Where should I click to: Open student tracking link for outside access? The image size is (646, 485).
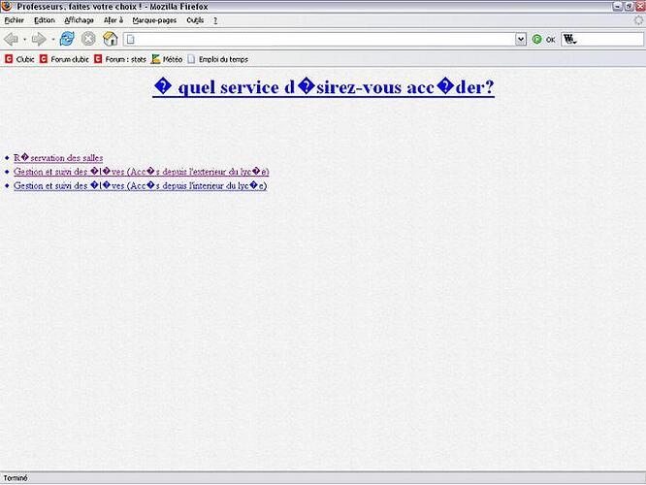point(141,172)
